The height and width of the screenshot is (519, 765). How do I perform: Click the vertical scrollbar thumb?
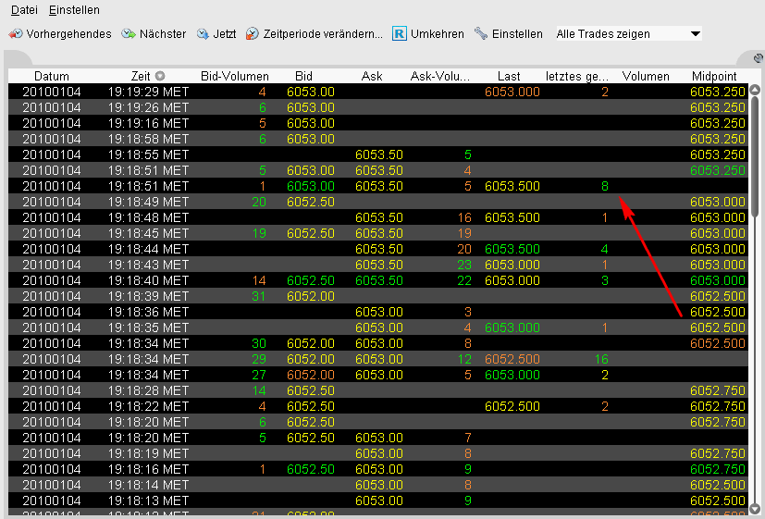point(755,156)
